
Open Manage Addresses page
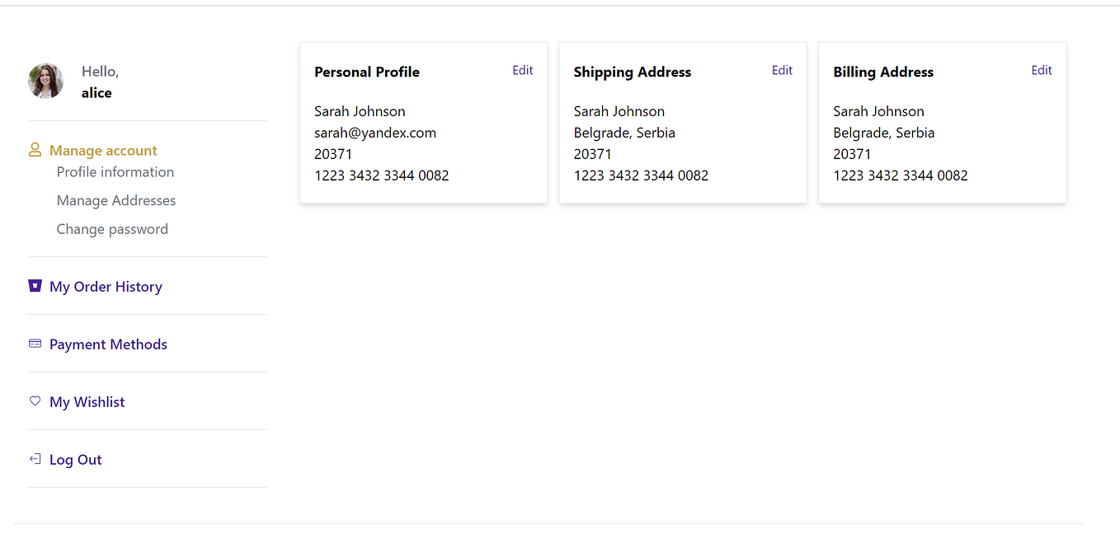click(116, 201)
